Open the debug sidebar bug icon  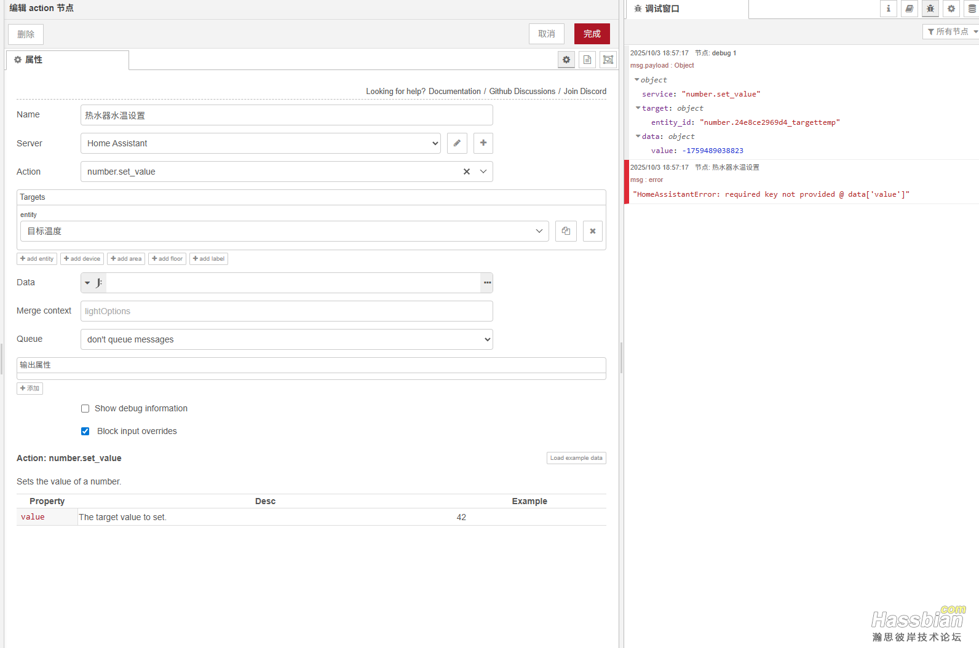click(930, 9)
